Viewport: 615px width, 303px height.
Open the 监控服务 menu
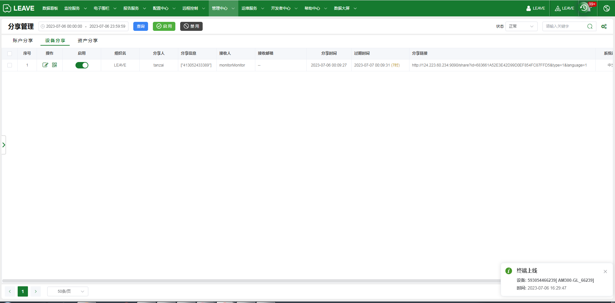click(75, 8)
